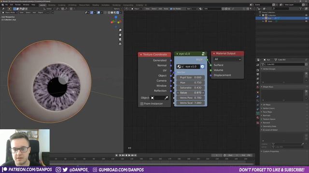Toggle the Use Nodes checkbox

click(171, 9)
